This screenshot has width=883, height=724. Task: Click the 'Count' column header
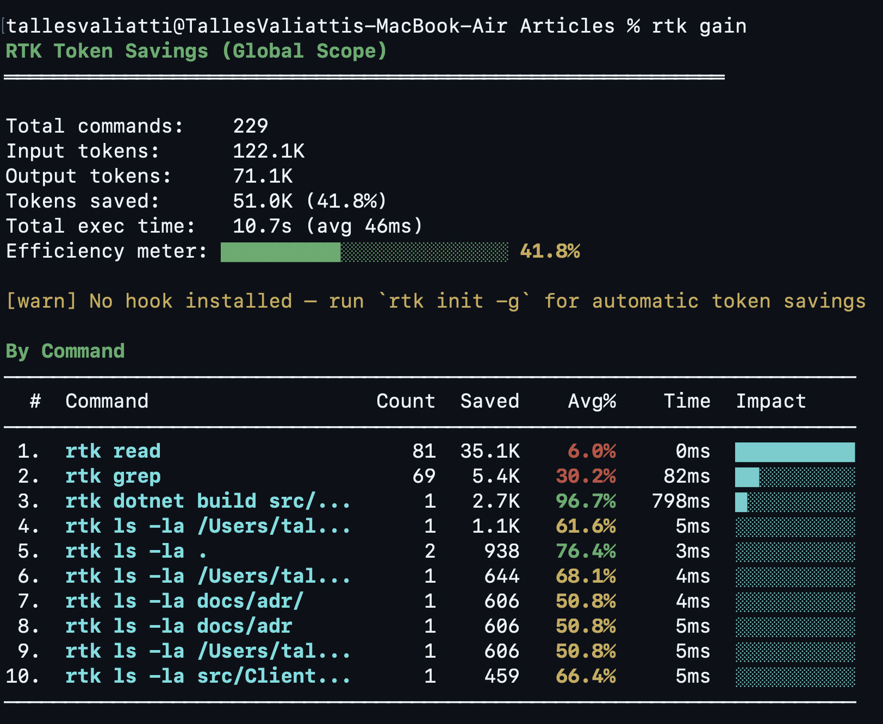(x=406, y=401)
